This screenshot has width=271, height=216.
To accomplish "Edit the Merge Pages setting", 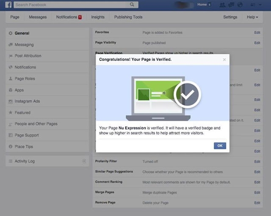I will click(257, 192).
